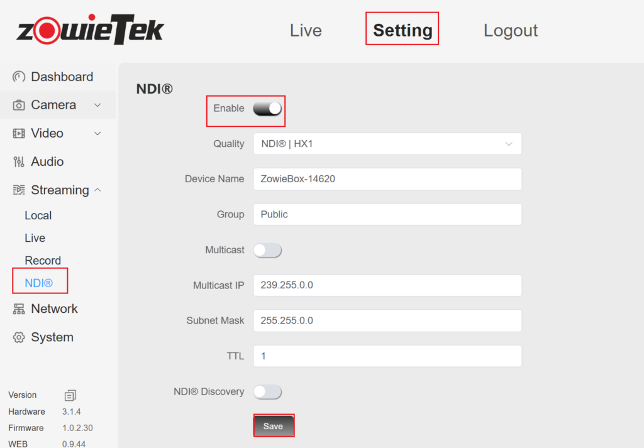Click the Video film icon
Viewport: 644px width, 448px height.
(19, 133)
